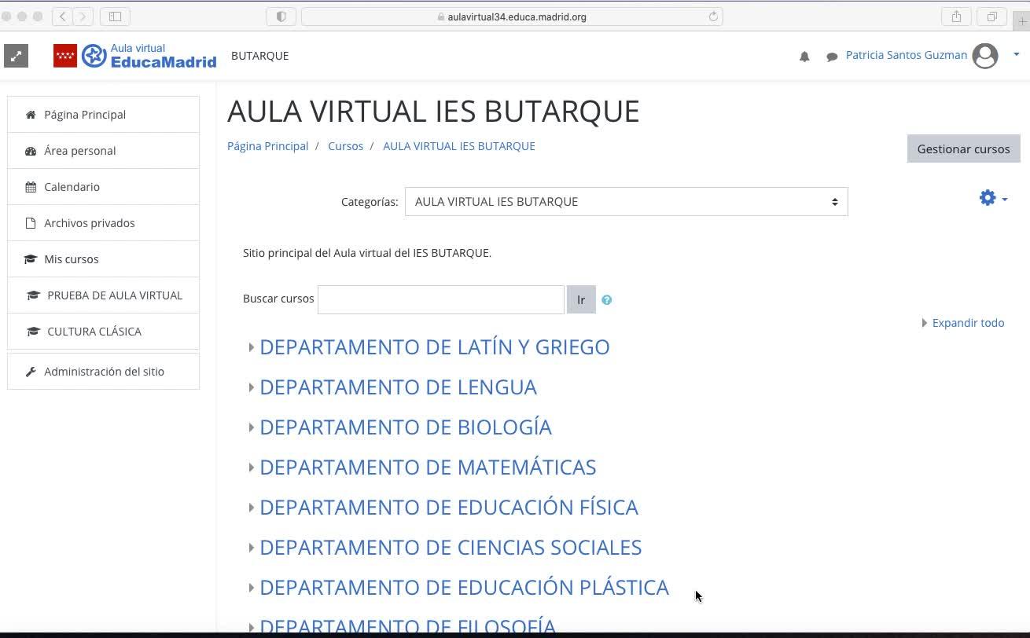
Task: Click the Safari privacy shield icon
Action: [281, 16]
